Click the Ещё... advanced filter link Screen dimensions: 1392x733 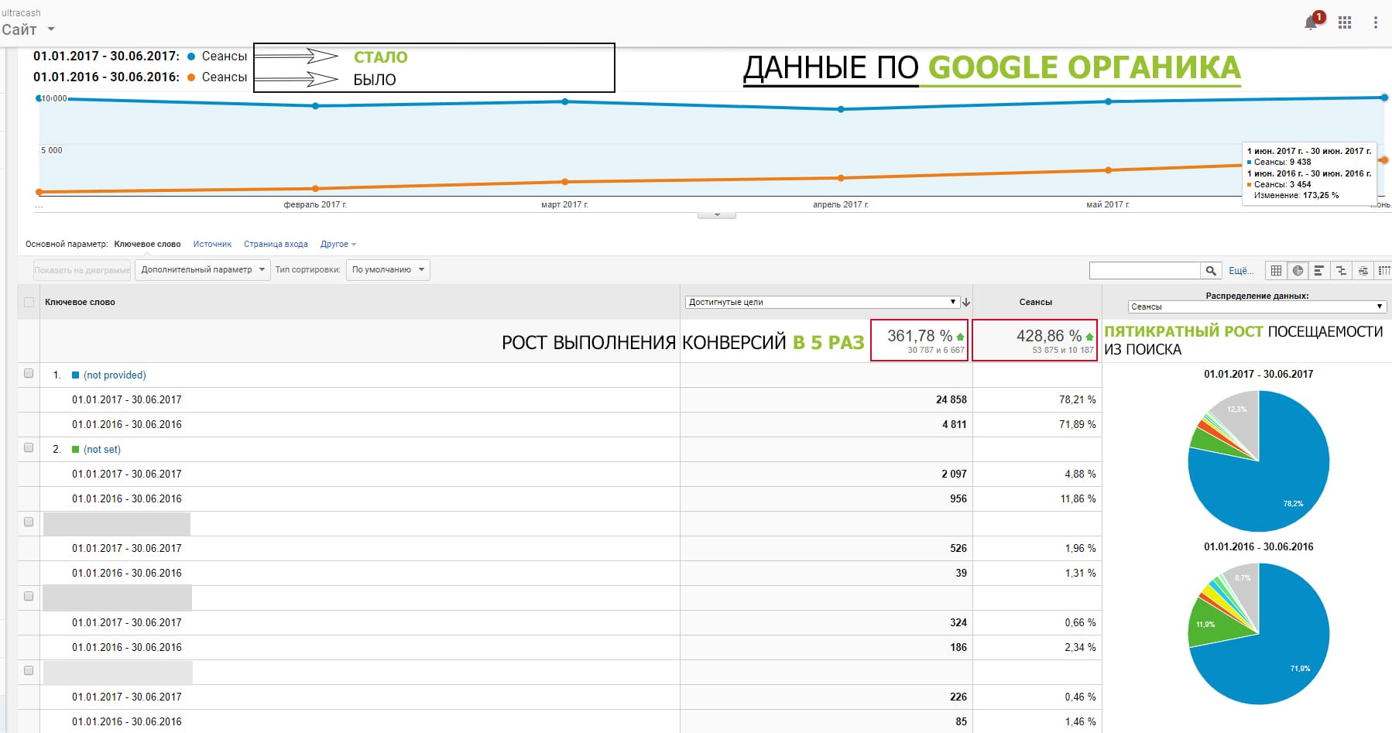tap(1240, 271)
